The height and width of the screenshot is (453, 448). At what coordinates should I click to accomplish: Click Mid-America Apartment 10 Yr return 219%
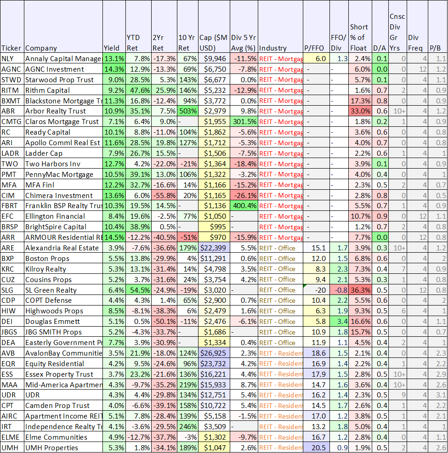click(187, 385)
